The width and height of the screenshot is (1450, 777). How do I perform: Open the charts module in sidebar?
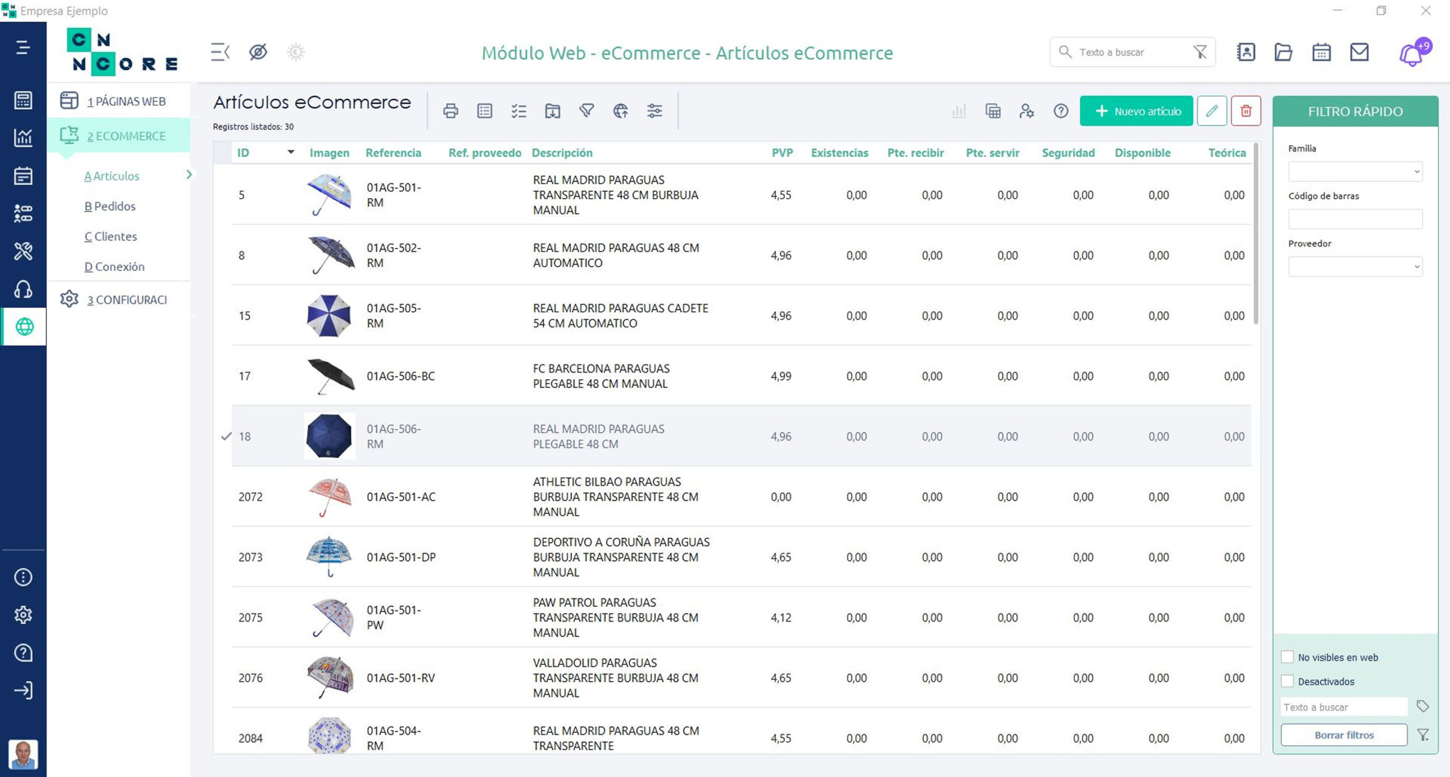tap(23, 138)
